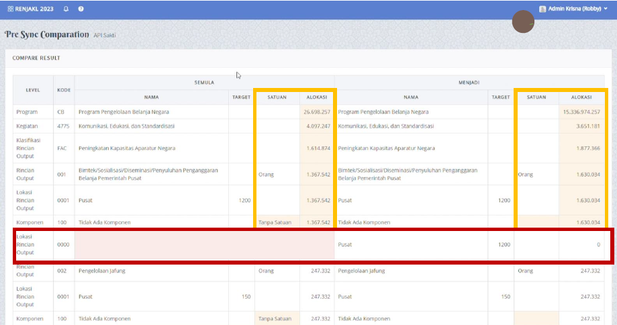Viewport: 617px width, 325px height.
Task: Open the RENJAKL 2023 grid menu icon
Action: point(10,9)
